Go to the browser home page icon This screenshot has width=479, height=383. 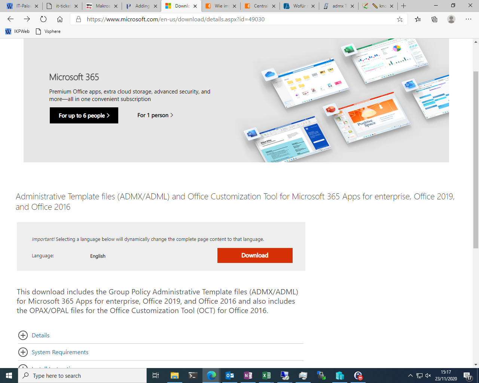coord(60,19)
